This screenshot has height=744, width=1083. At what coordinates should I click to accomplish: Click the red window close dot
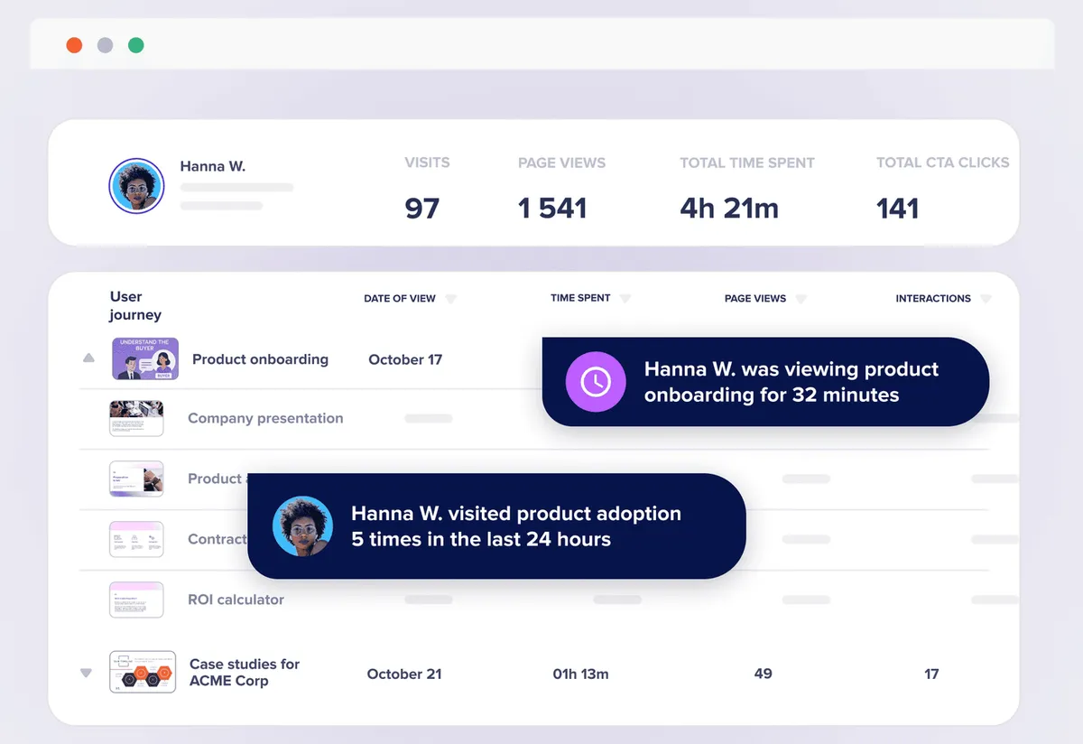[x=75, y=45]
